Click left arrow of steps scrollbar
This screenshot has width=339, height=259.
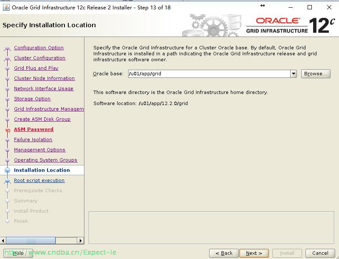3,241
